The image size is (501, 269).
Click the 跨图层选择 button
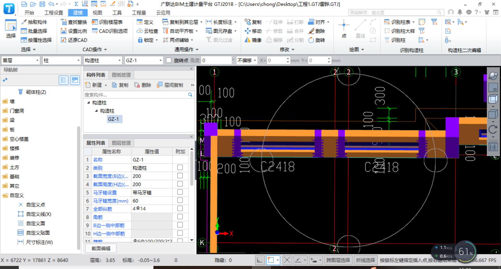338,260
